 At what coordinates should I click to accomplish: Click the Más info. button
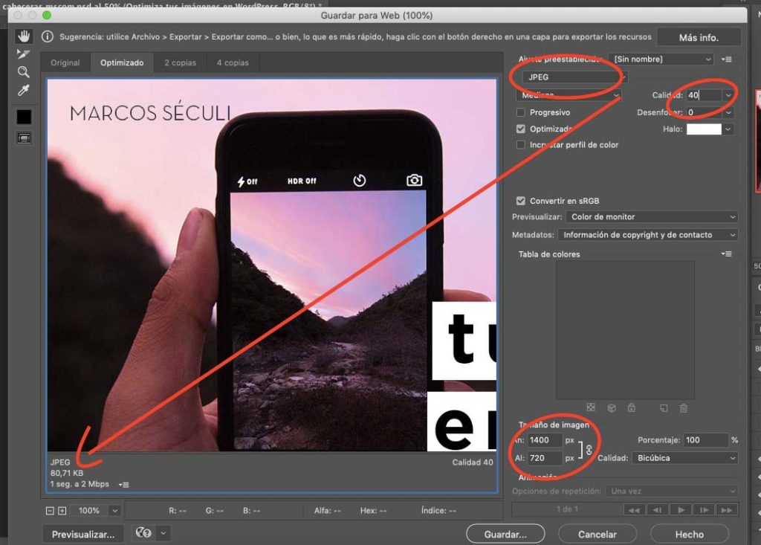(x=699, y=37)
